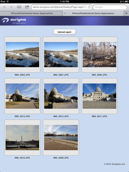Open thumbnail of IMG_0002.JPG forest photo
Screen dimensions: 129x172
(x=99, y=55)
